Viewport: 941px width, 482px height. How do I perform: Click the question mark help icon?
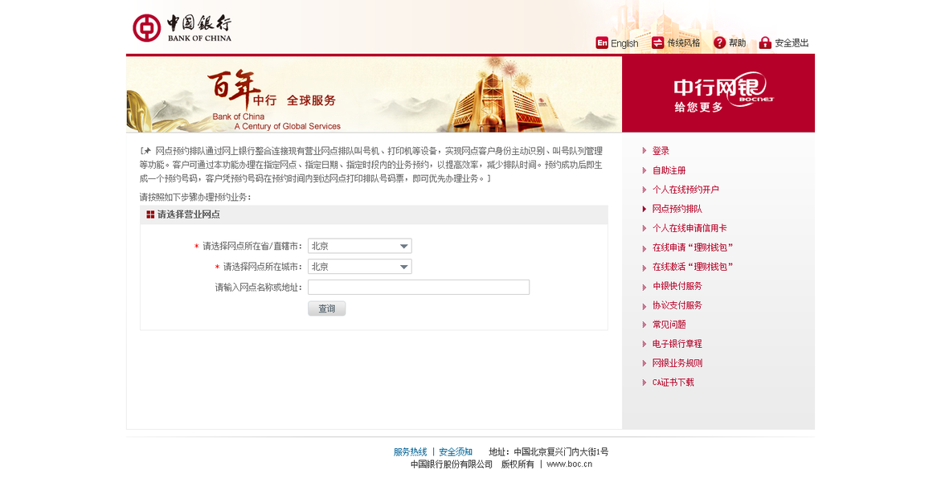tap(719, 43)
